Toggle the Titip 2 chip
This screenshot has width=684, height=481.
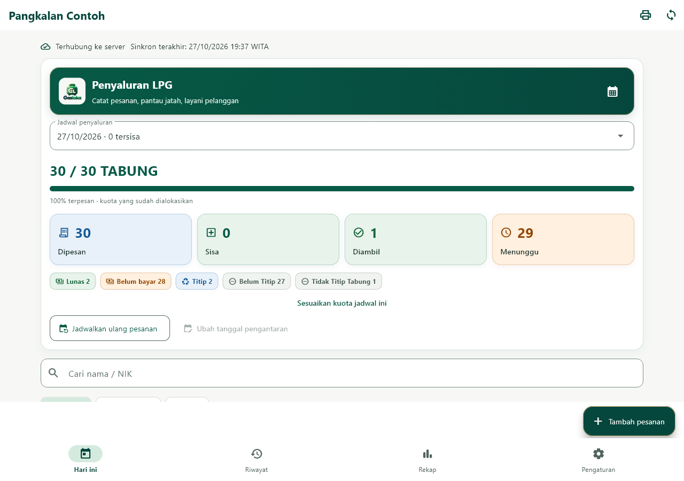197,281
